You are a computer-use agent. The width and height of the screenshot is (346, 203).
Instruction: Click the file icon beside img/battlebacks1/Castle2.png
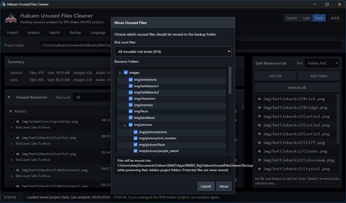coord(18,138)
